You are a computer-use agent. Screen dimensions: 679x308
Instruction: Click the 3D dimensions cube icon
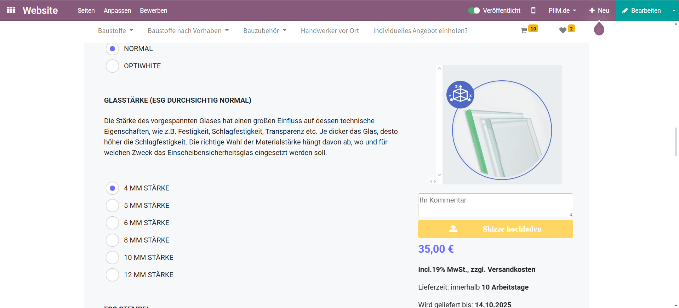tap(460, 95)
